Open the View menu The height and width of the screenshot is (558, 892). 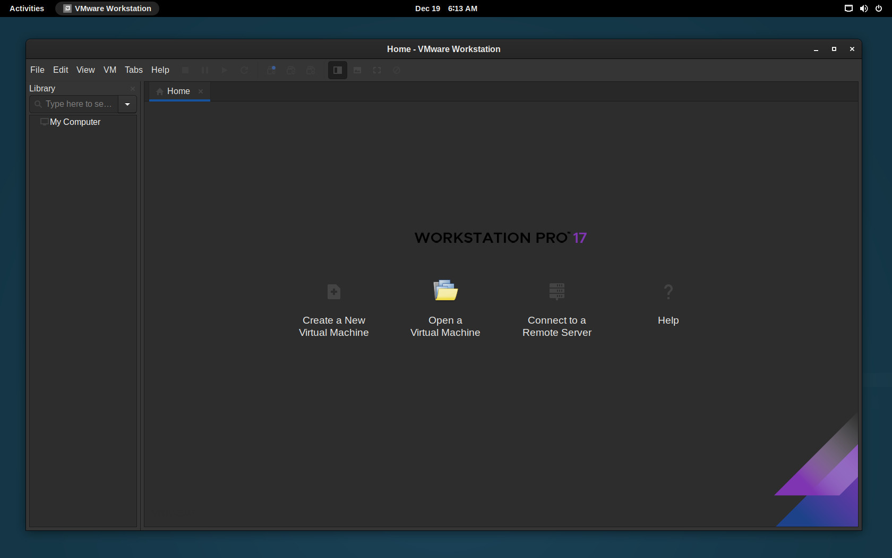coord(85,70)
